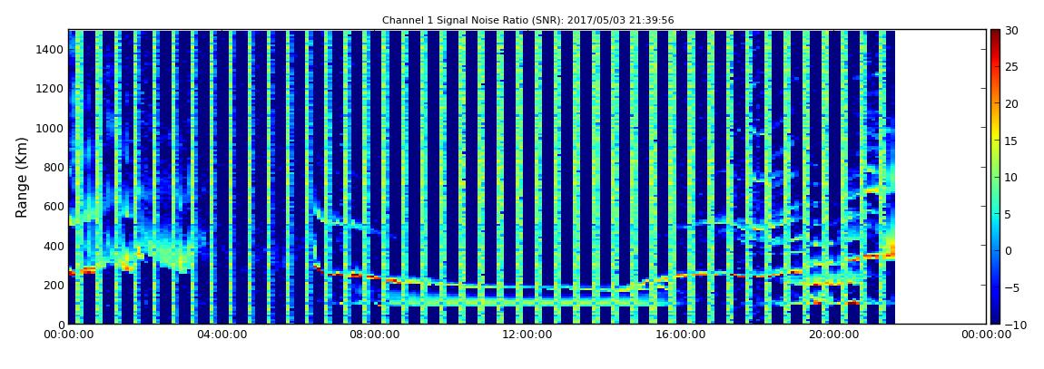
Task: Click the 800 range tick label
Action: tap(54, 167)
